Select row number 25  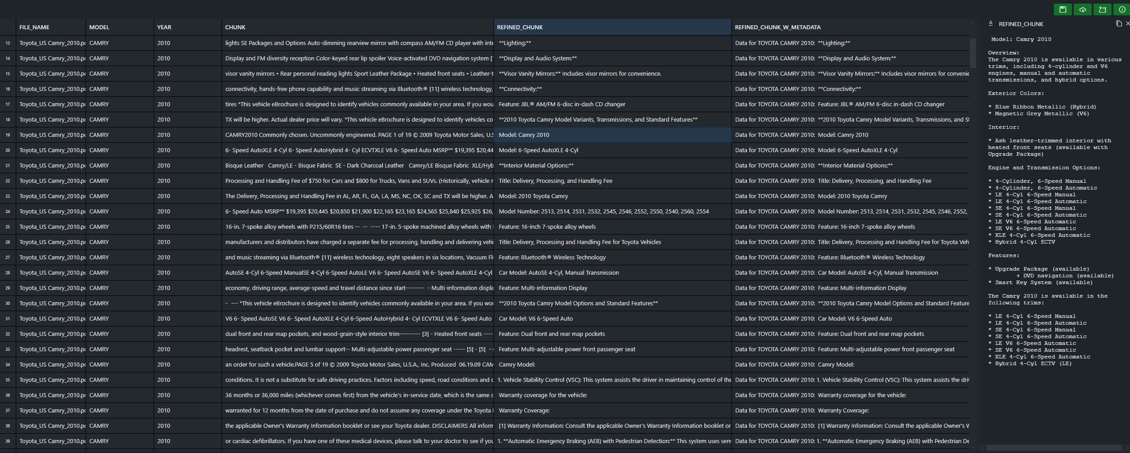tap(8, 227)
